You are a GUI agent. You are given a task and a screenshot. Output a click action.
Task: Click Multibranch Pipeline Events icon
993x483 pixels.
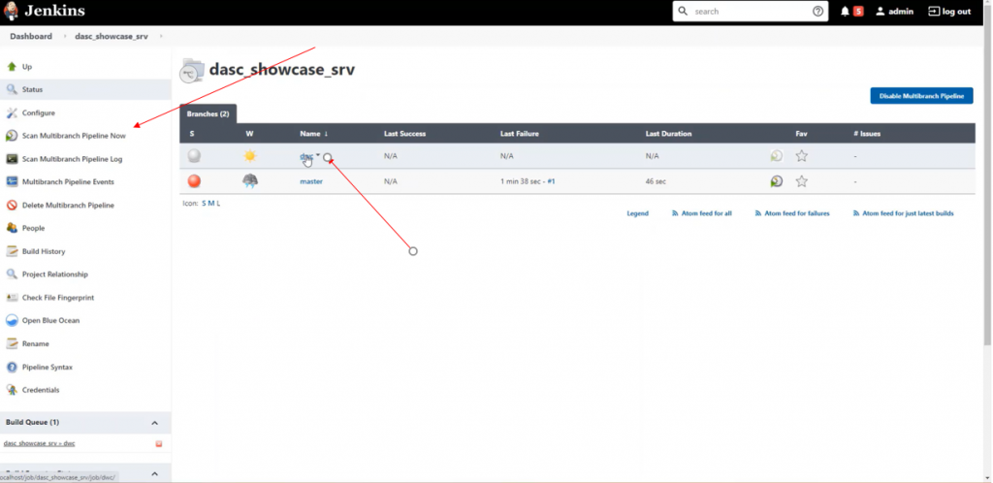pyautogui.click(x=12, y=181)
